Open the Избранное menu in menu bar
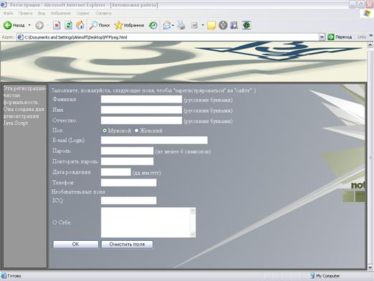The height and width of the screenshot is (281, 374). 60,14
